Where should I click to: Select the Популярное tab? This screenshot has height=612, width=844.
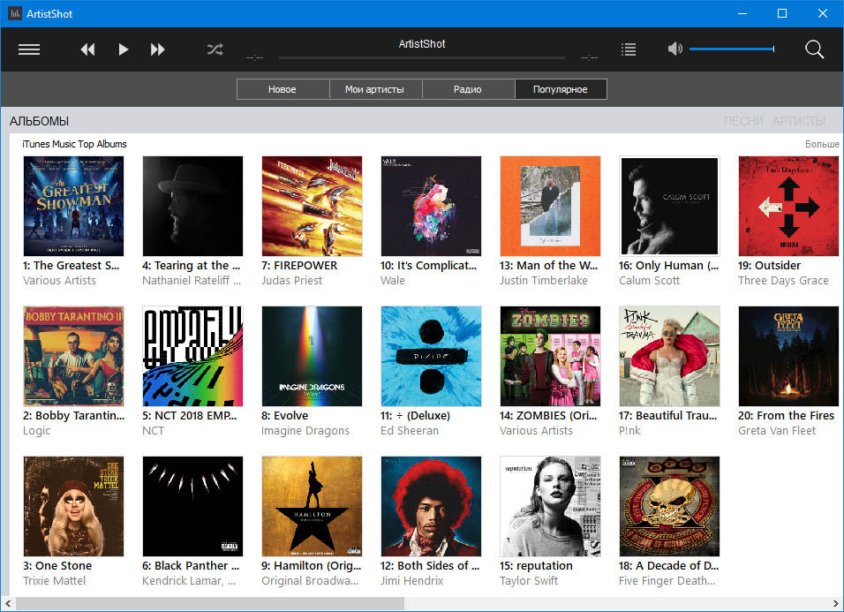(x=561, y=89)
